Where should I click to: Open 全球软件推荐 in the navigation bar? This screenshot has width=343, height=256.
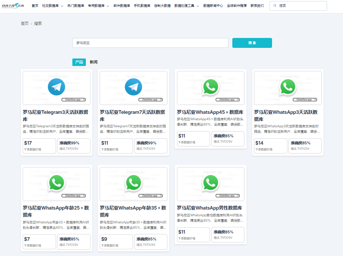point(237,6)
